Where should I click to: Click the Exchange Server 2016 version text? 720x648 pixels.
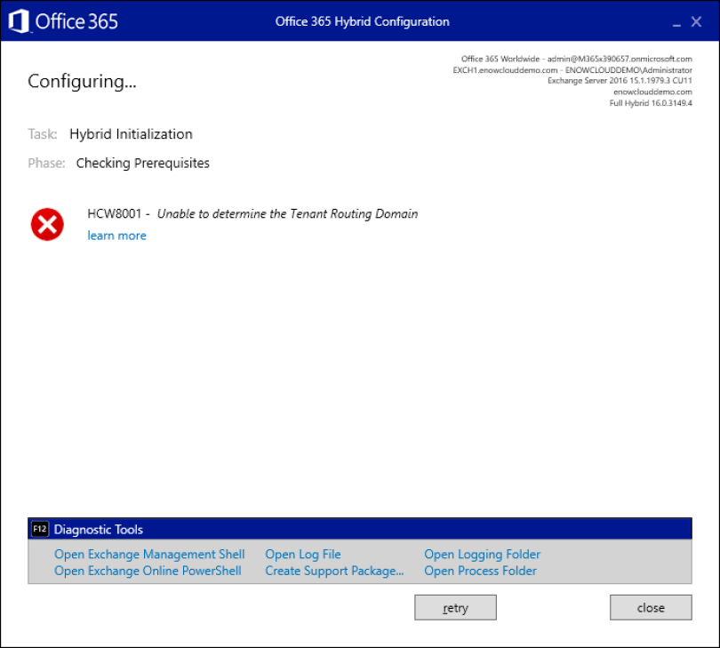[620, 80]
